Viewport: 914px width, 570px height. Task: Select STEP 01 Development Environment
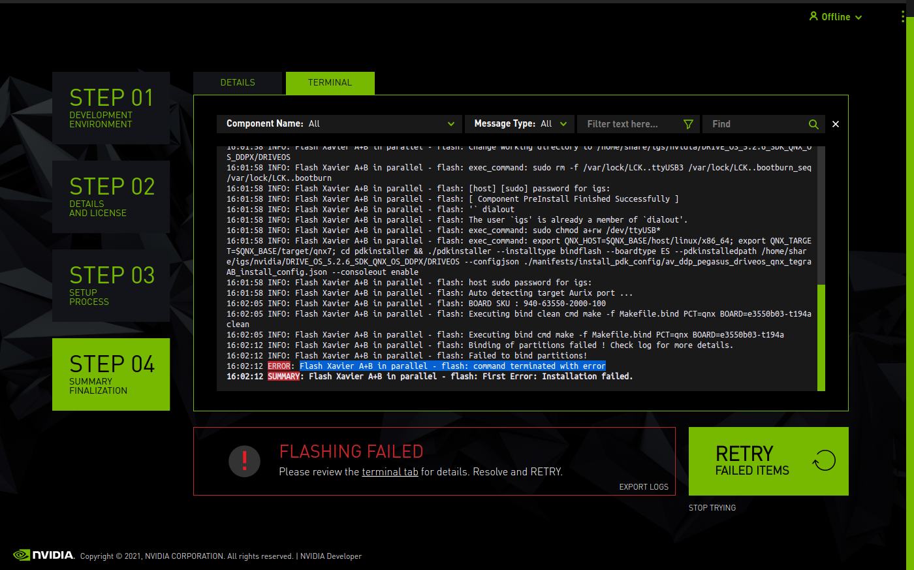tap(110, 107)
